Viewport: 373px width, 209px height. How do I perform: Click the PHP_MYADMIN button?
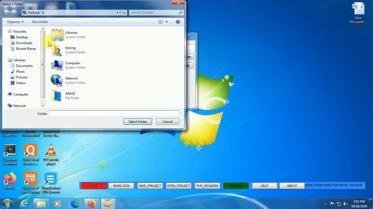[x=207, y=186]
